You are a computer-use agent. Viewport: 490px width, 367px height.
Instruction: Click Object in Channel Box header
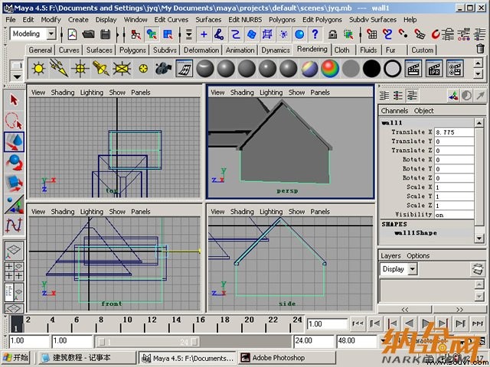pyautogui.click(x=423, y=111)
